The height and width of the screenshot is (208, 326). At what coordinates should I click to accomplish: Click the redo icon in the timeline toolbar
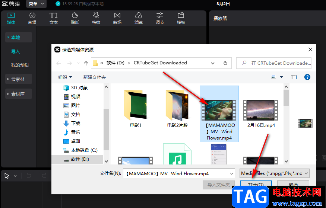pyautogui.click(x=44, y=176)
